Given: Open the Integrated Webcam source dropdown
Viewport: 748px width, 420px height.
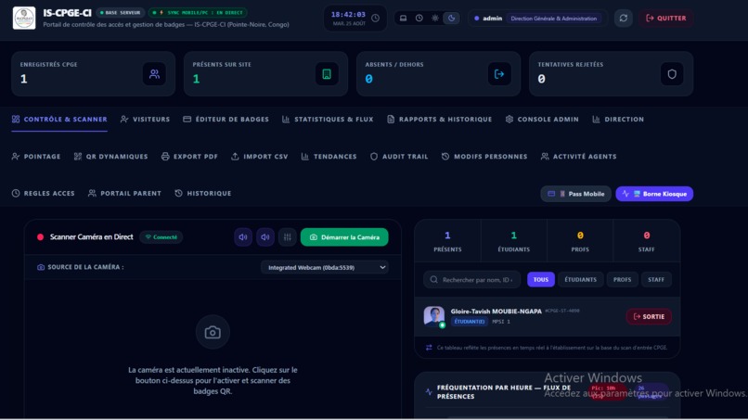Looking at the screenshot, I should [x=325, y=267].
